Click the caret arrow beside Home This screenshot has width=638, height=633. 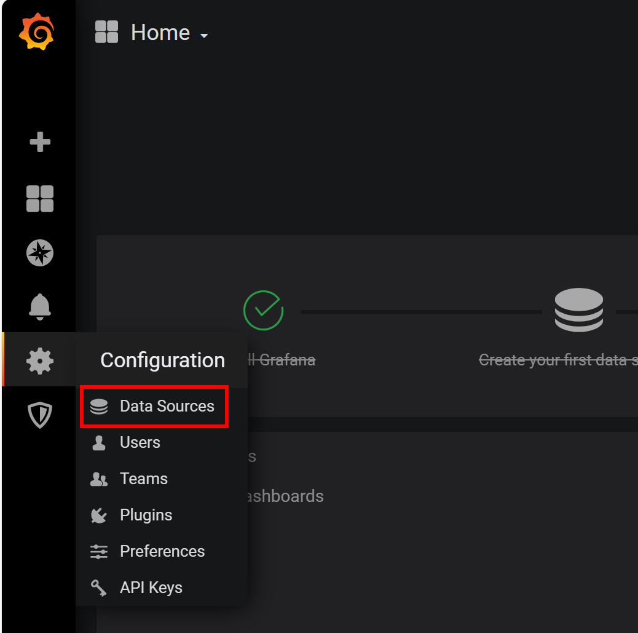pyautogui.click(x=204, y=36)
